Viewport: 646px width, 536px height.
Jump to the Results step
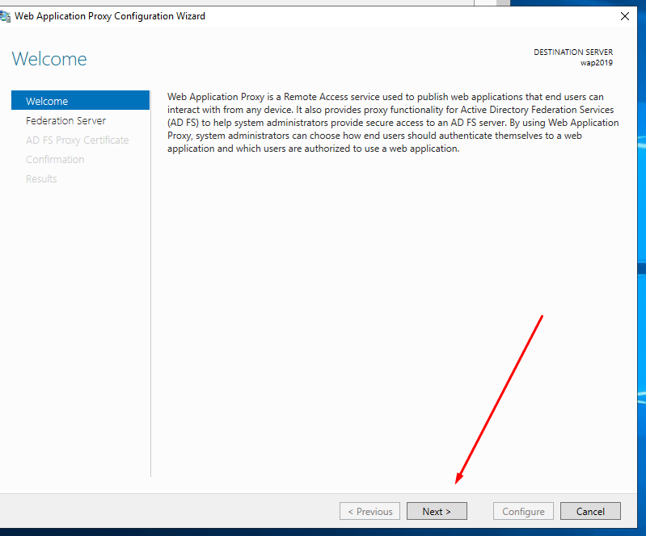point(41,178)
